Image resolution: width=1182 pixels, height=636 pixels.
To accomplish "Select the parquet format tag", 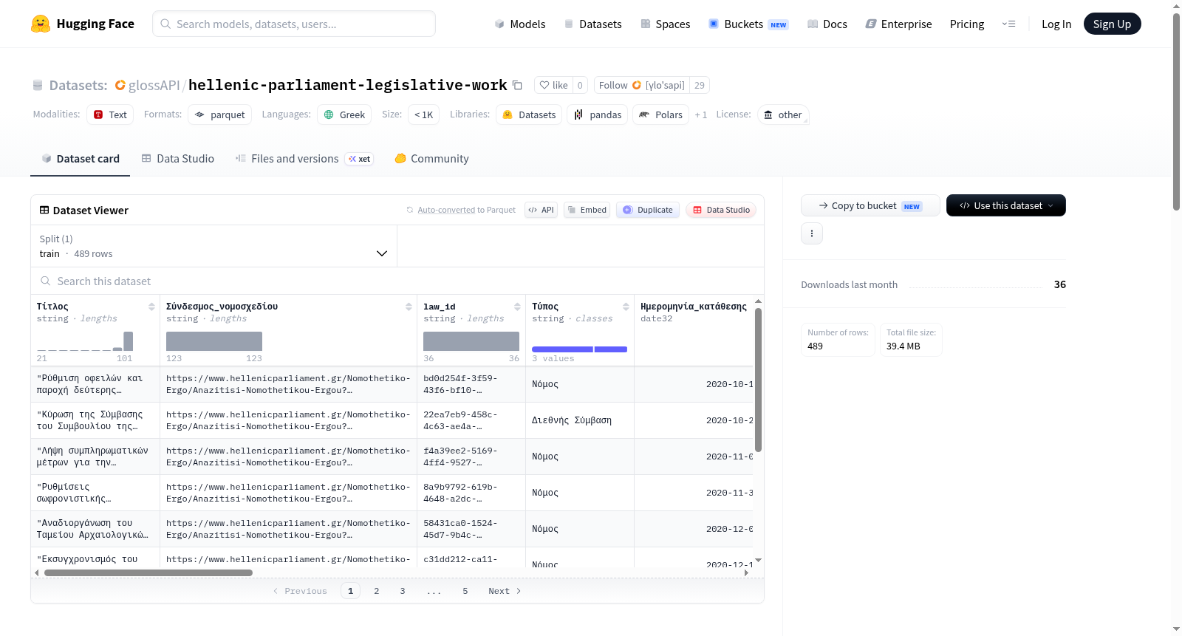I will 220,114.
